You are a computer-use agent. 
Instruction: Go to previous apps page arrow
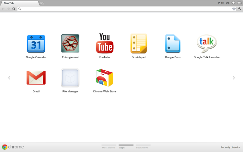[9, 78]
